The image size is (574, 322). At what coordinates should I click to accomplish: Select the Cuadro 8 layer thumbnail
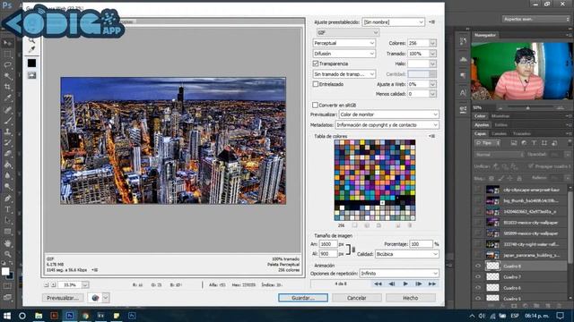point(492,267)
